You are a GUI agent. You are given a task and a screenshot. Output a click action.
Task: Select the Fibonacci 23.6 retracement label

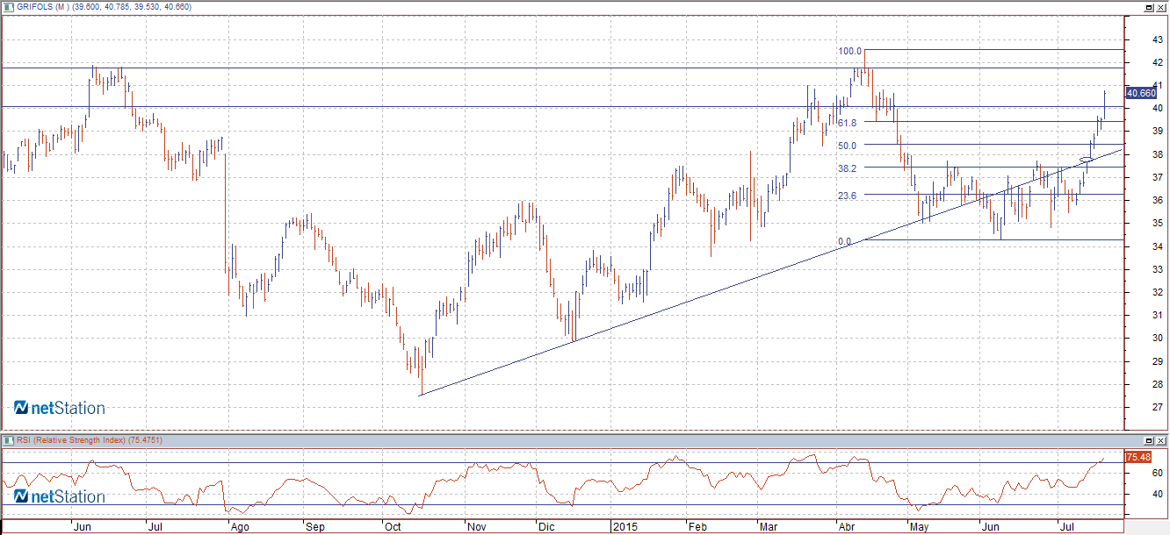coord(848,196)
